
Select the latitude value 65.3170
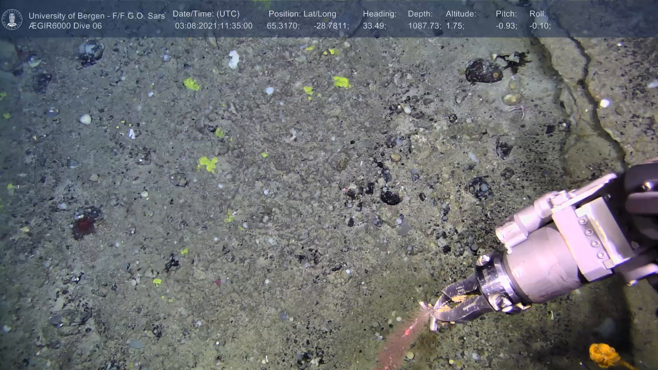(283, 26)
